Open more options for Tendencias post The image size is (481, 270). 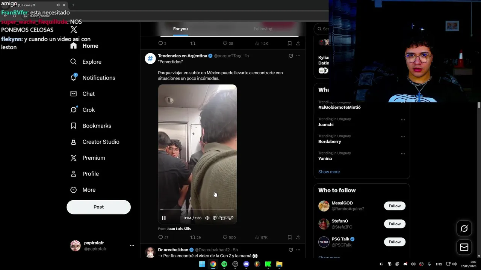(298, 56)
